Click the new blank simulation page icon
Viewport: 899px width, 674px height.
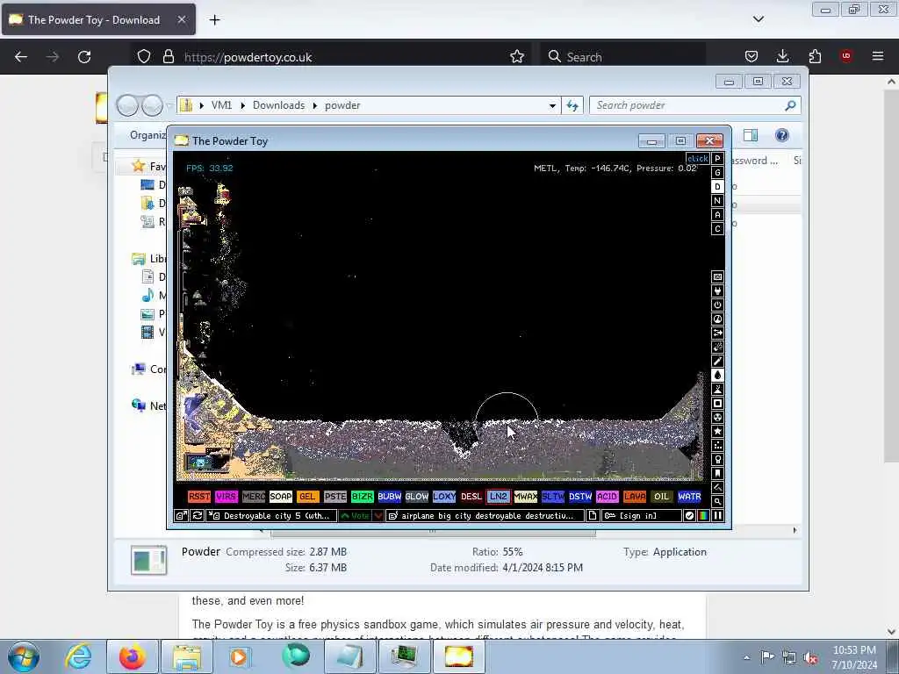593,516
